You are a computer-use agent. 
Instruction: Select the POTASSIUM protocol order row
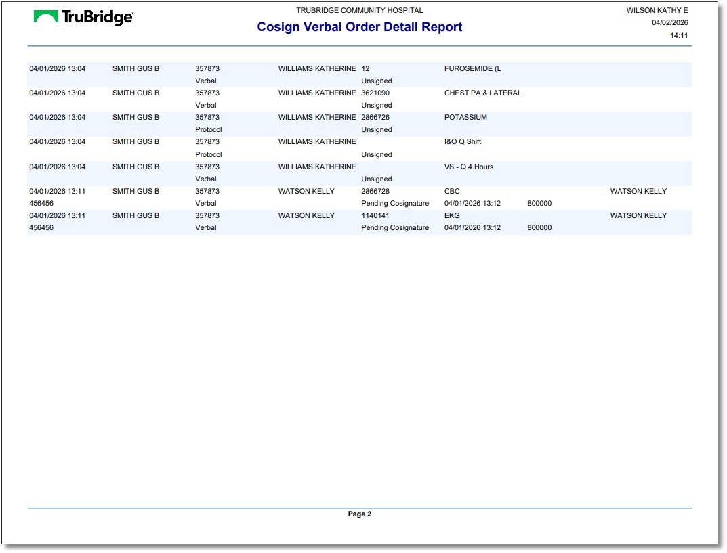[465, 117]
